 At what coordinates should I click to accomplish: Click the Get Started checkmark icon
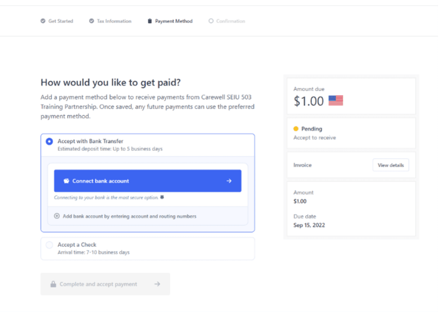click(43, 21)
